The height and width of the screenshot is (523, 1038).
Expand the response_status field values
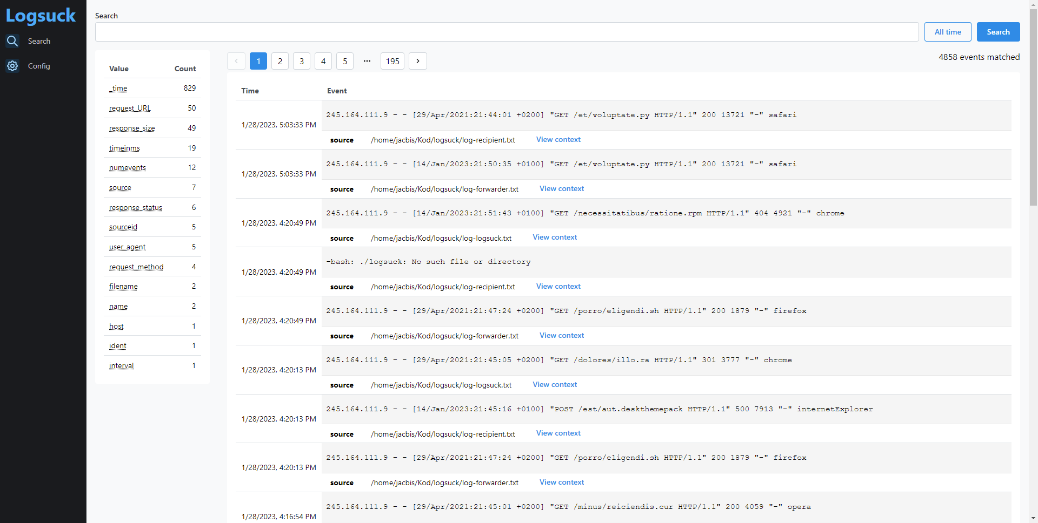(135, 207)
